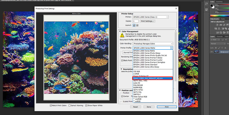Viewport: 229px width, 115px height.
Task: Click the Print Settings button
Action: tap(147, 21)
